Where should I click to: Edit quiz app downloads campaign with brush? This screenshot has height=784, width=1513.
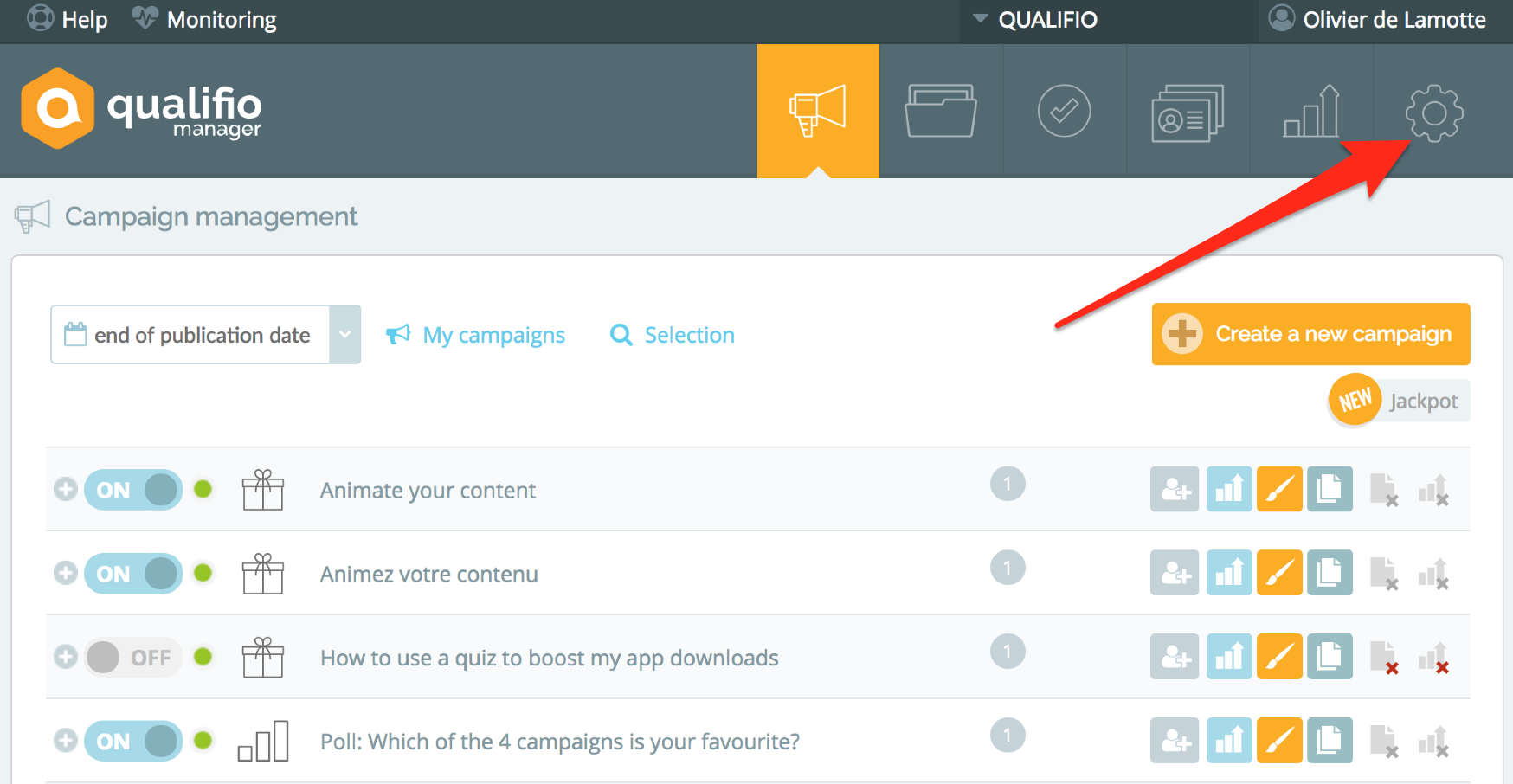(1279, 657)
